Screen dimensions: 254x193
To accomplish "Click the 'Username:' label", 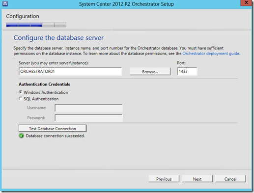I will point(37,108).
